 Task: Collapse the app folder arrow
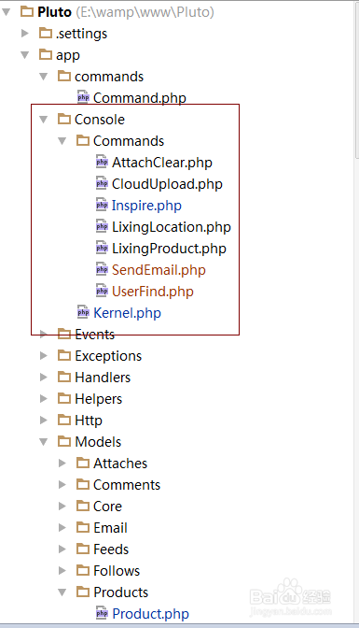tap(25, 55)
